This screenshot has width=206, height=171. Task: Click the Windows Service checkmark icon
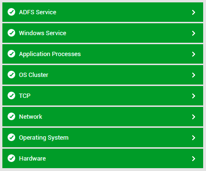11,33
